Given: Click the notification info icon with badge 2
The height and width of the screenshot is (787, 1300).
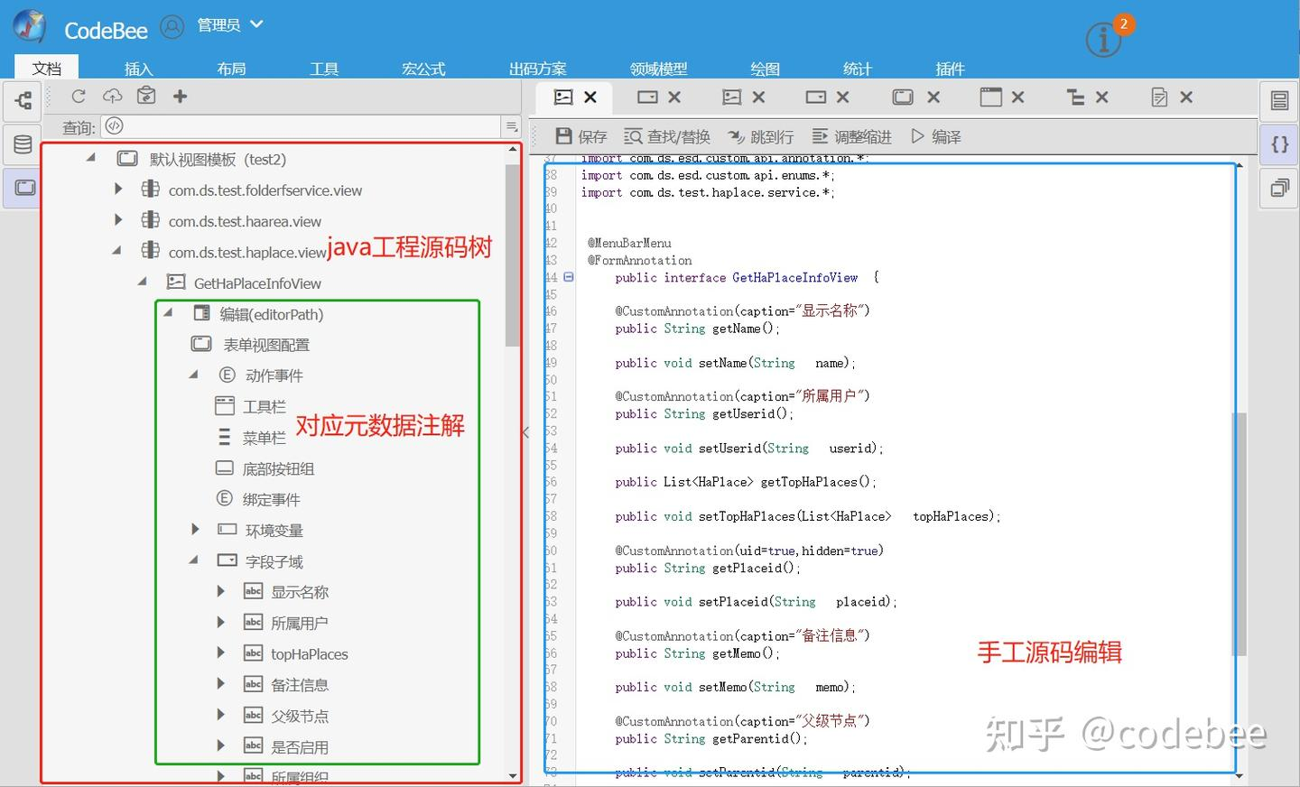Looking at the screenshot, I should coord(1103,39).
